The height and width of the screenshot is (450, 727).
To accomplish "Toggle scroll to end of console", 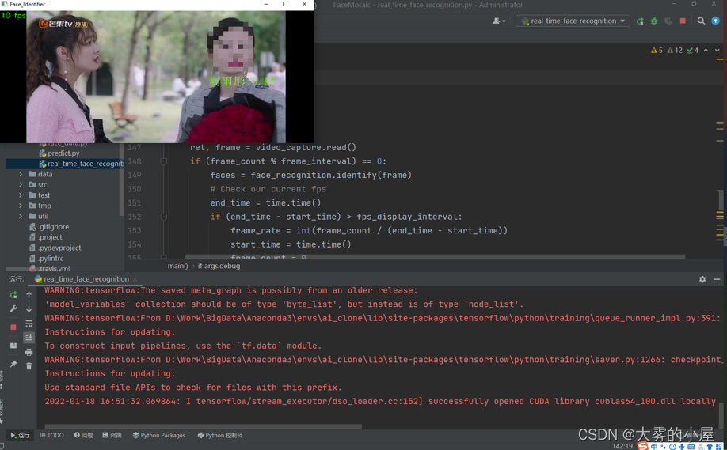I will point(29,338).
